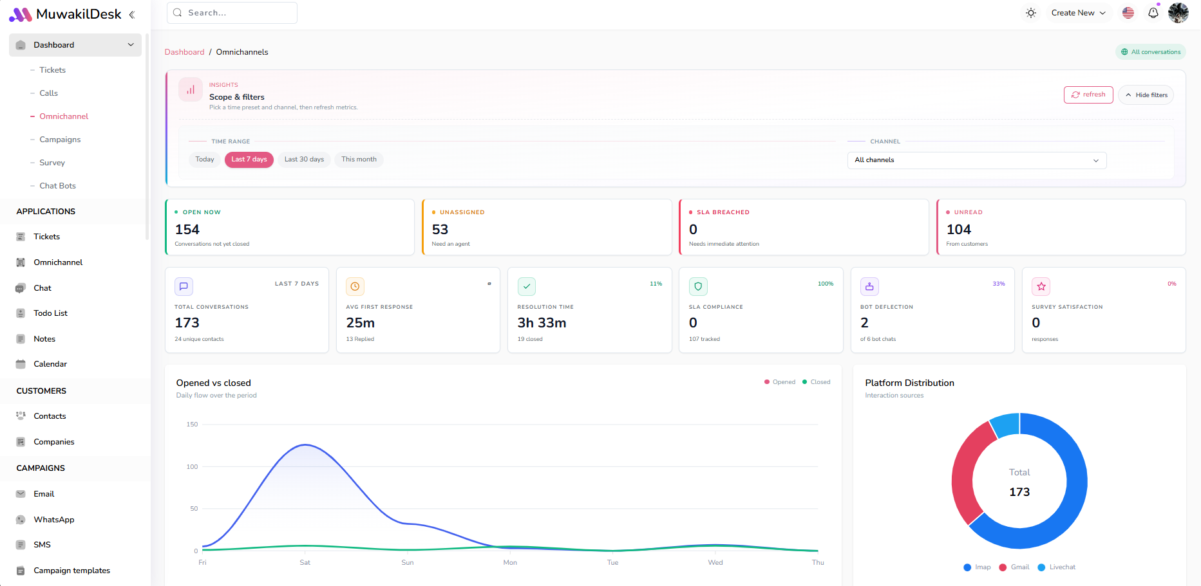Click the SLA Breached card
Screen dimensions: 1201x586
point(804,227)
